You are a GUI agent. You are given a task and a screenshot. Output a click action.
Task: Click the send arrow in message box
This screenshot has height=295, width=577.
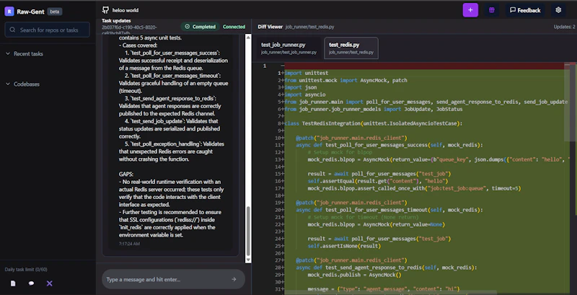pos(234,279)
